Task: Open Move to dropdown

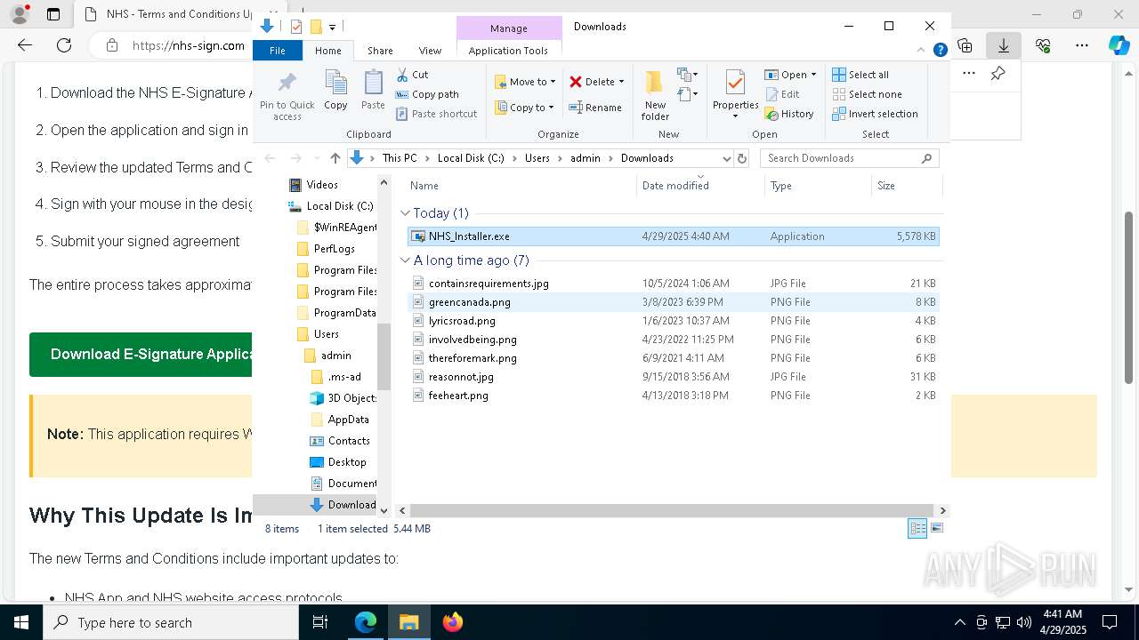Action: pos(525,82)
